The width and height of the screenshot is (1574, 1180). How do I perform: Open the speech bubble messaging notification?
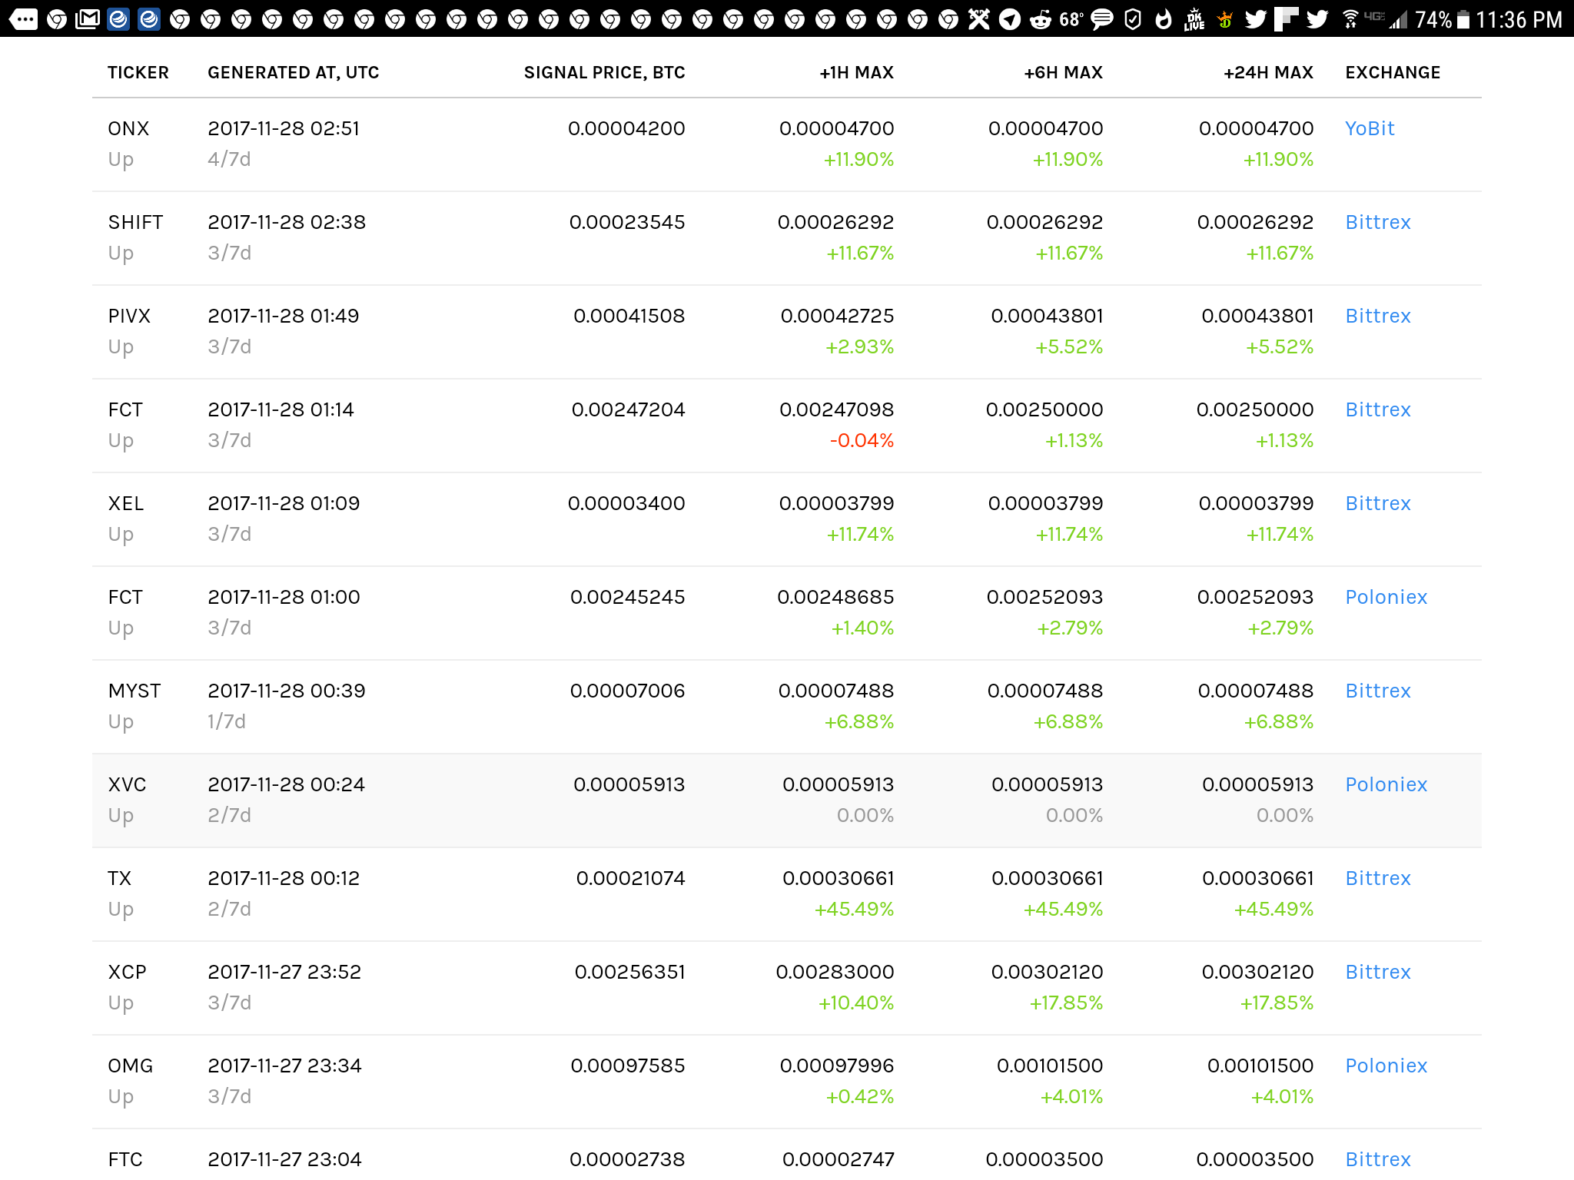[1102, 18]
